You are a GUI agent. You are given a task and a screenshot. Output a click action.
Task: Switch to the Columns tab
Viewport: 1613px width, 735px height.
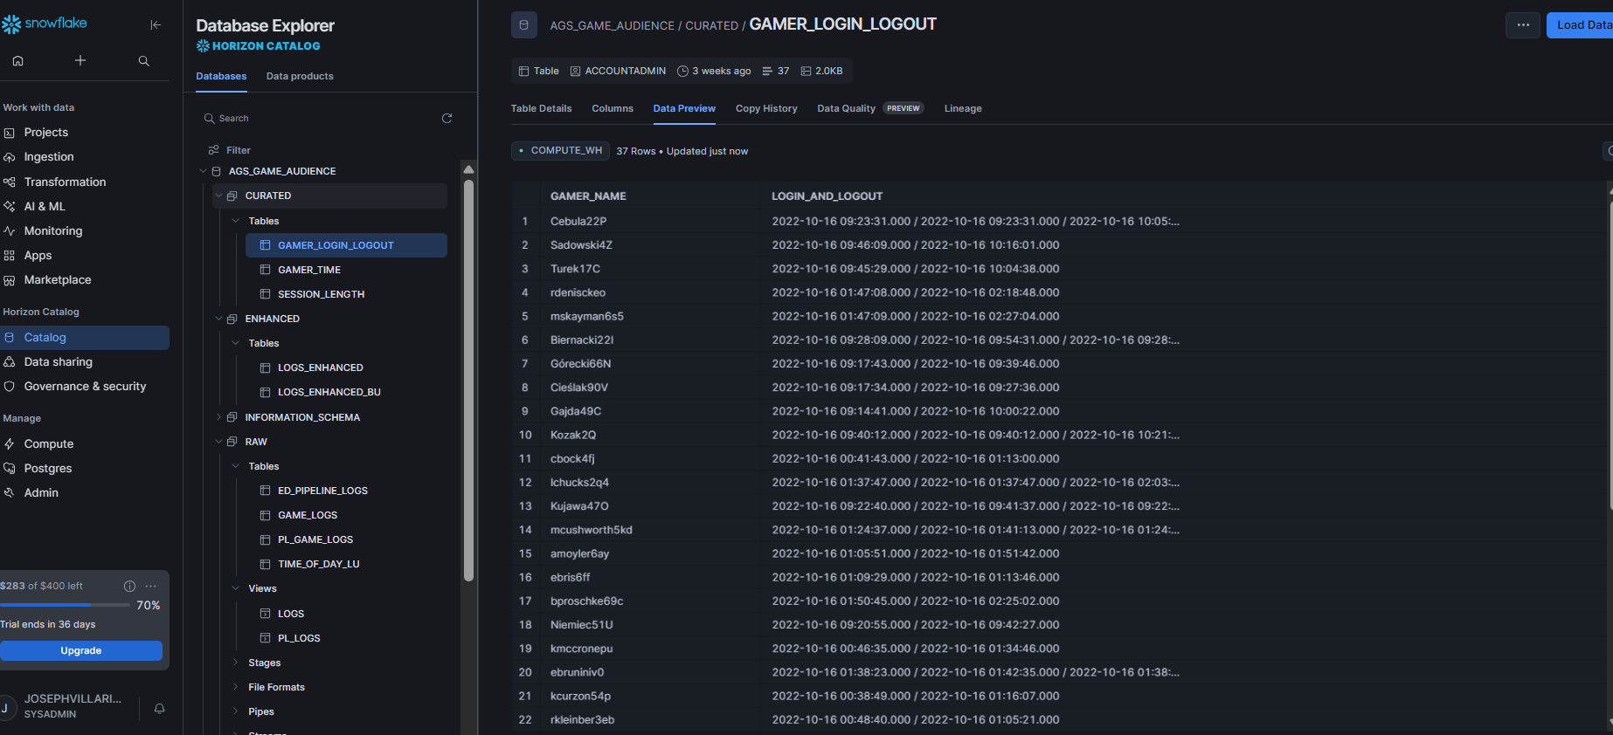point(613,108)
